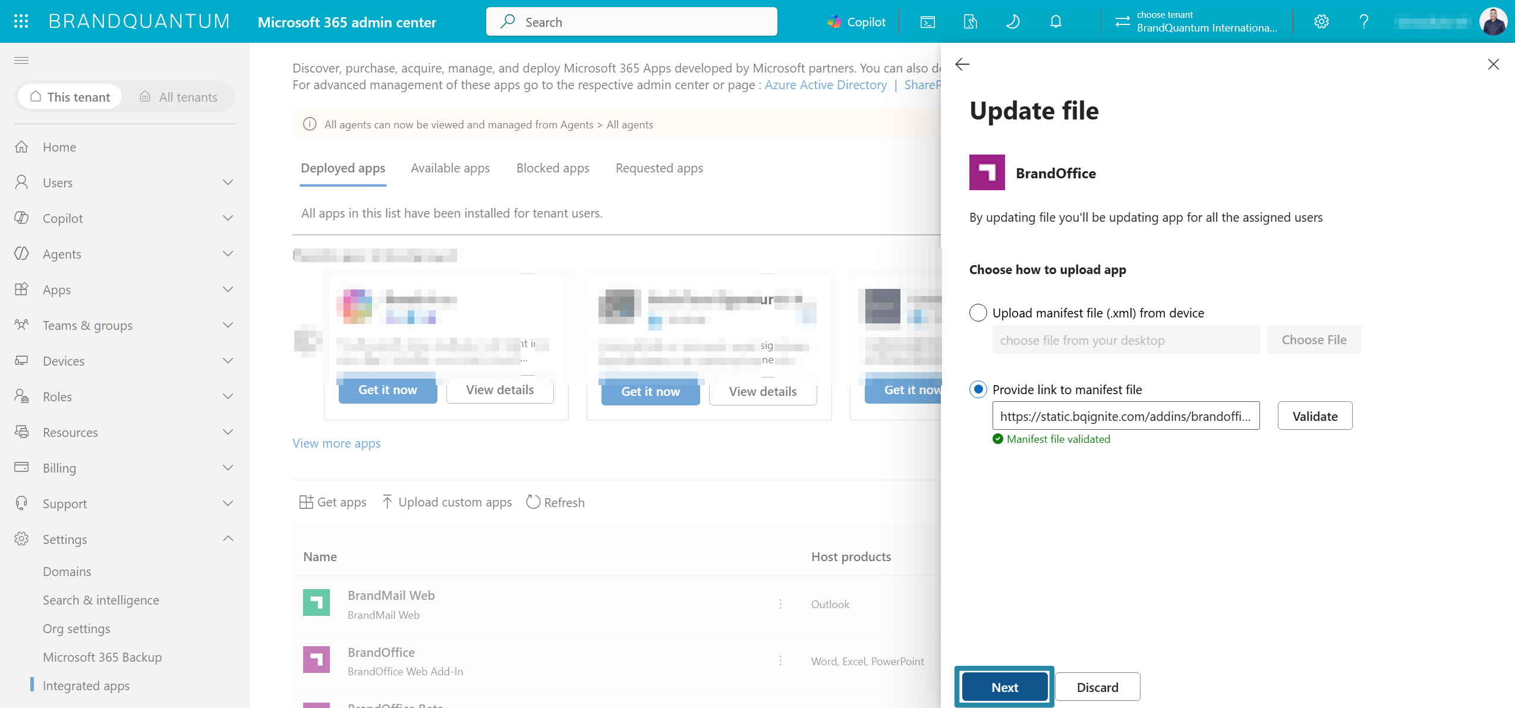Click Host products column header

(851, 557)
